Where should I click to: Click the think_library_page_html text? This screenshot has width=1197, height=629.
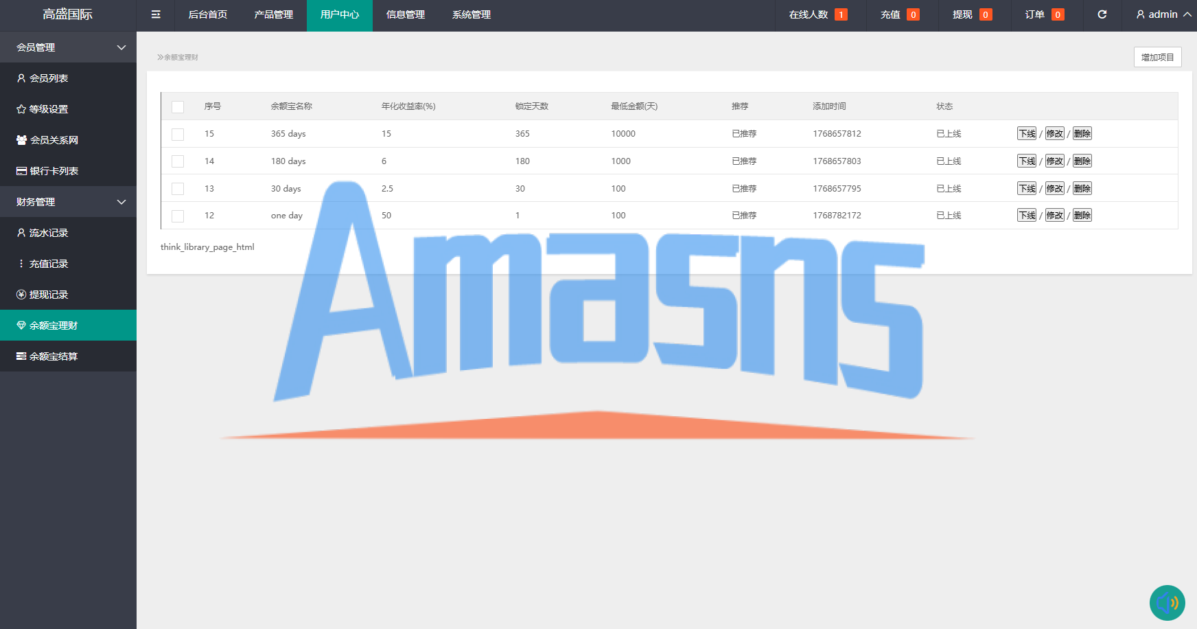207,247
